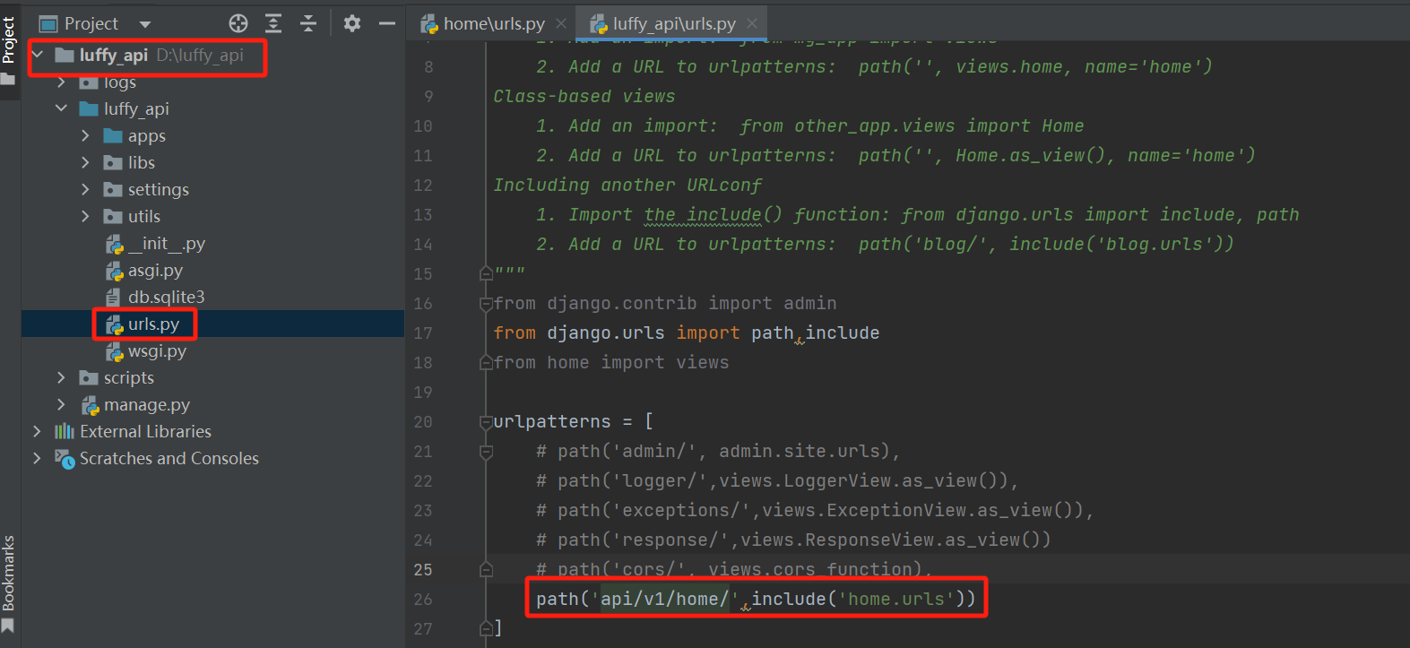The height and width of the screenshot is (648, 1410).
Task: Click 'django.contrib' on line 16
Action: [x=622, y=303]
